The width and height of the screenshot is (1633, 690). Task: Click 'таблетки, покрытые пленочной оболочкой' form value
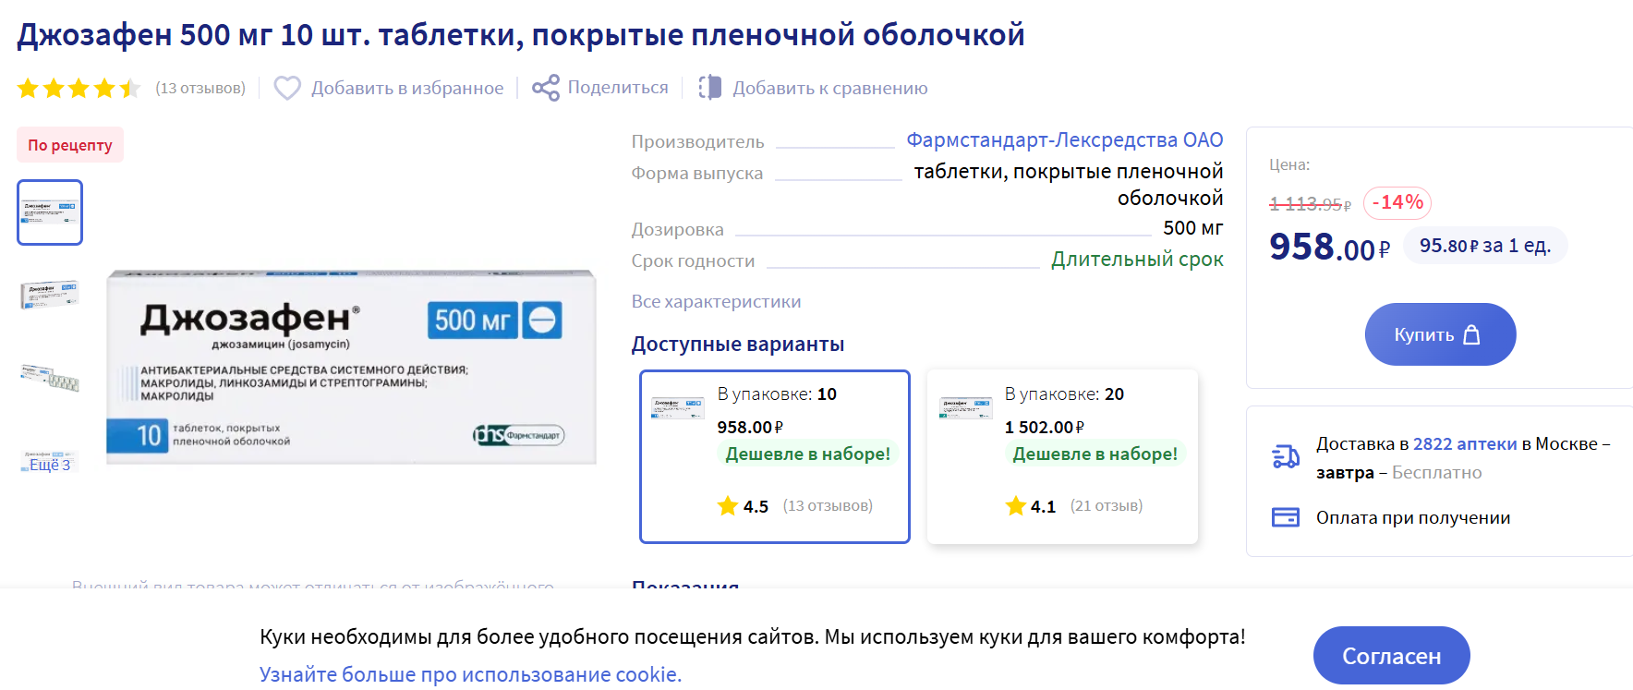coord(1069,185)
